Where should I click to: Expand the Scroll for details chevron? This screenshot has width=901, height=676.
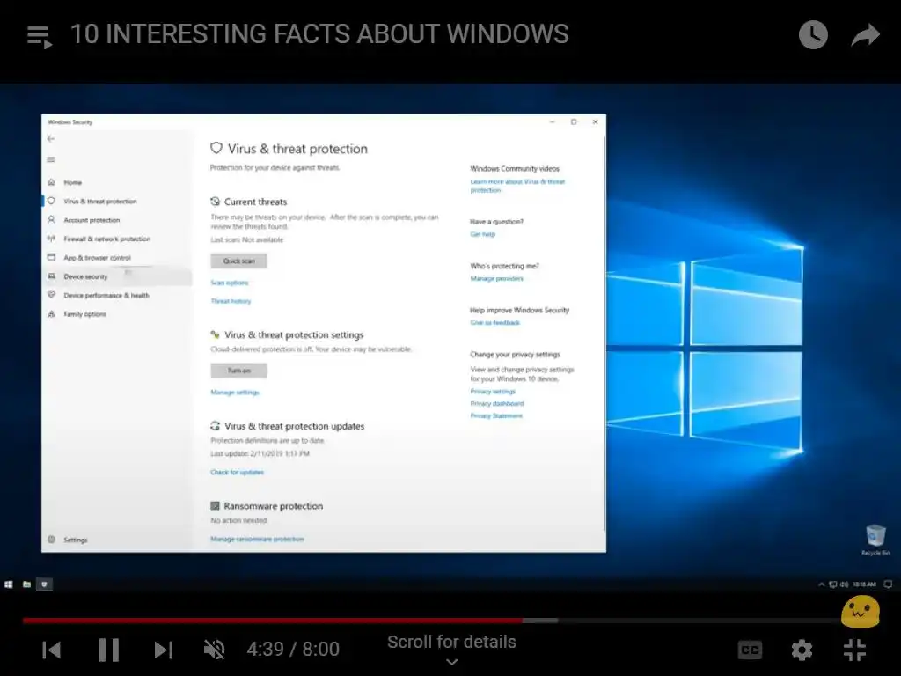[x=452, y=662]
